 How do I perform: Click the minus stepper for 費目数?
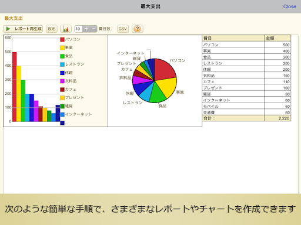pos(93,29)
